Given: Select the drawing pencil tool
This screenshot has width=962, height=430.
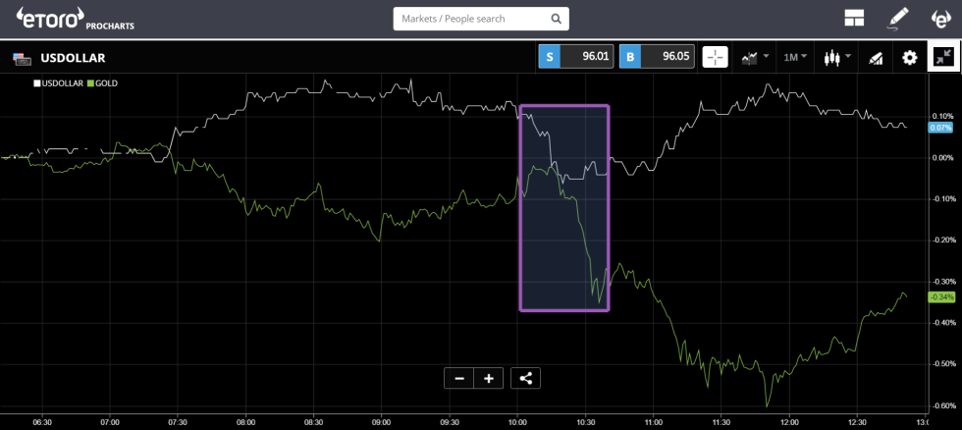Looking at the screenshot, I should [898, 19].
